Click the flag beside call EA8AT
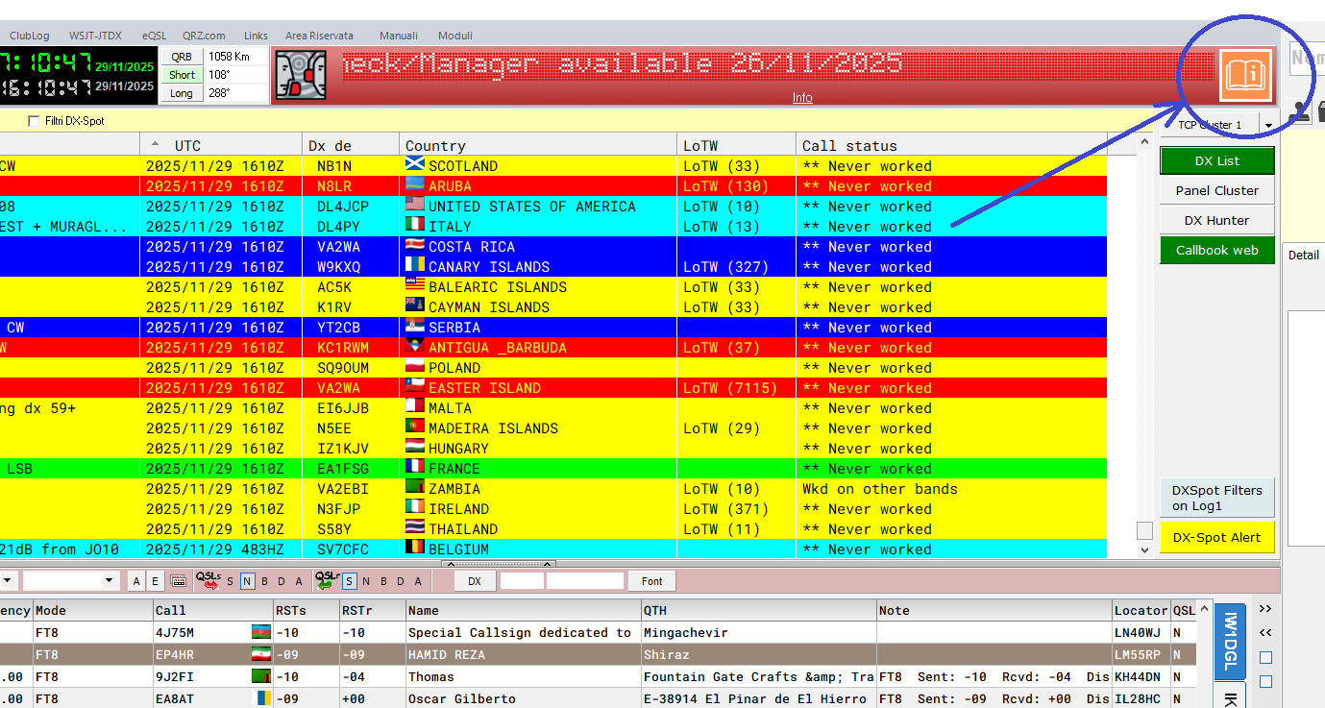Viewport: 1325px width, 708px height. pos(261,698)
